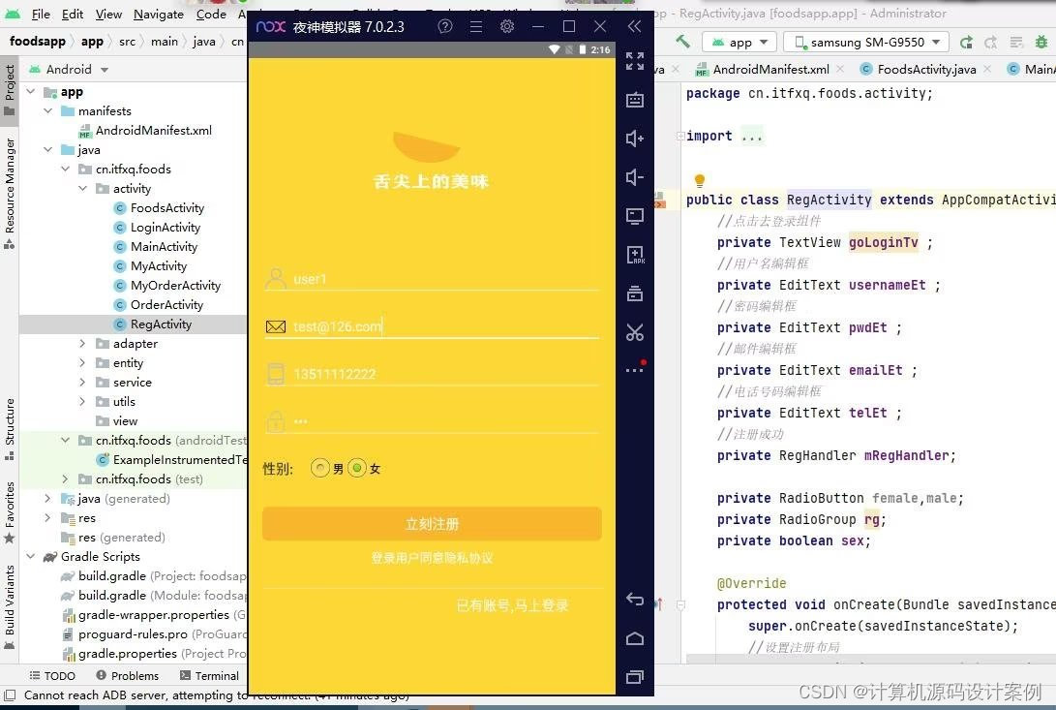
Task: Expand folded import statements in editor
Action: (x=680, y=137)
